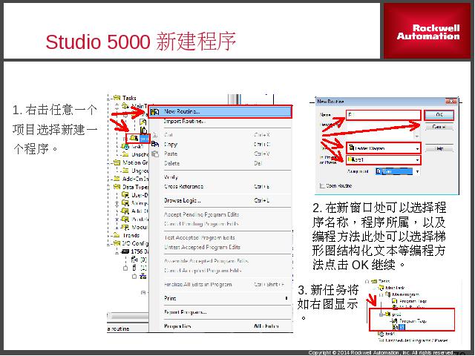
Task: Click the Tasks folder icon
Action: coord(117,98)
